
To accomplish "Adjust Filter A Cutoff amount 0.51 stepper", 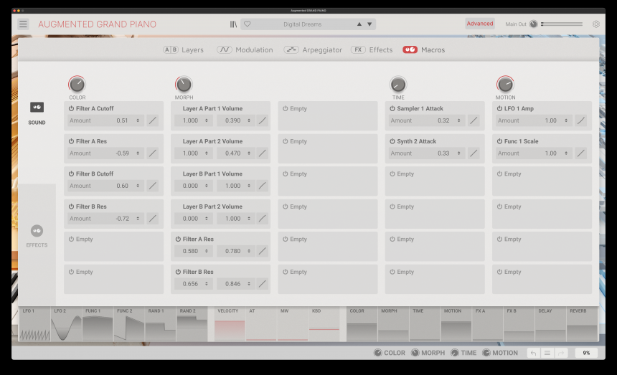I will 138,120.
